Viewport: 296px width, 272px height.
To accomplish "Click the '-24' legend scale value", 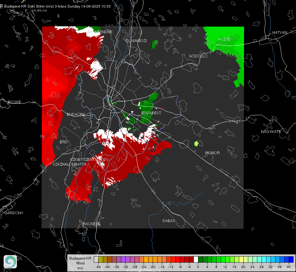I will pos(143,267).
